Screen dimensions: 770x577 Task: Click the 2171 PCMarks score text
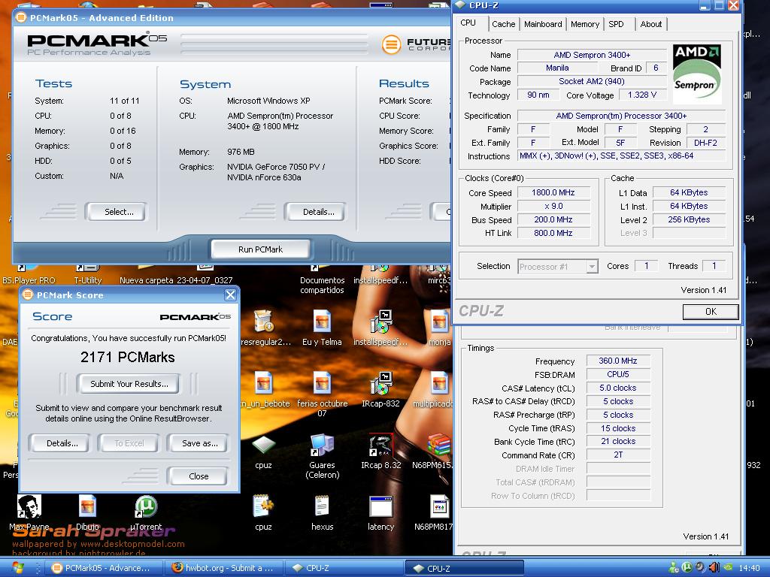[128, 357]
